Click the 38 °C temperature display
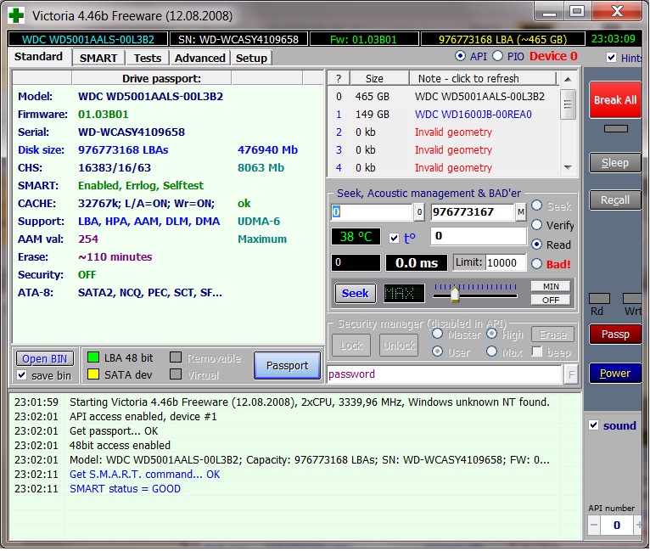The width and height of the screenshot is (650, 551). coord(356,237)
